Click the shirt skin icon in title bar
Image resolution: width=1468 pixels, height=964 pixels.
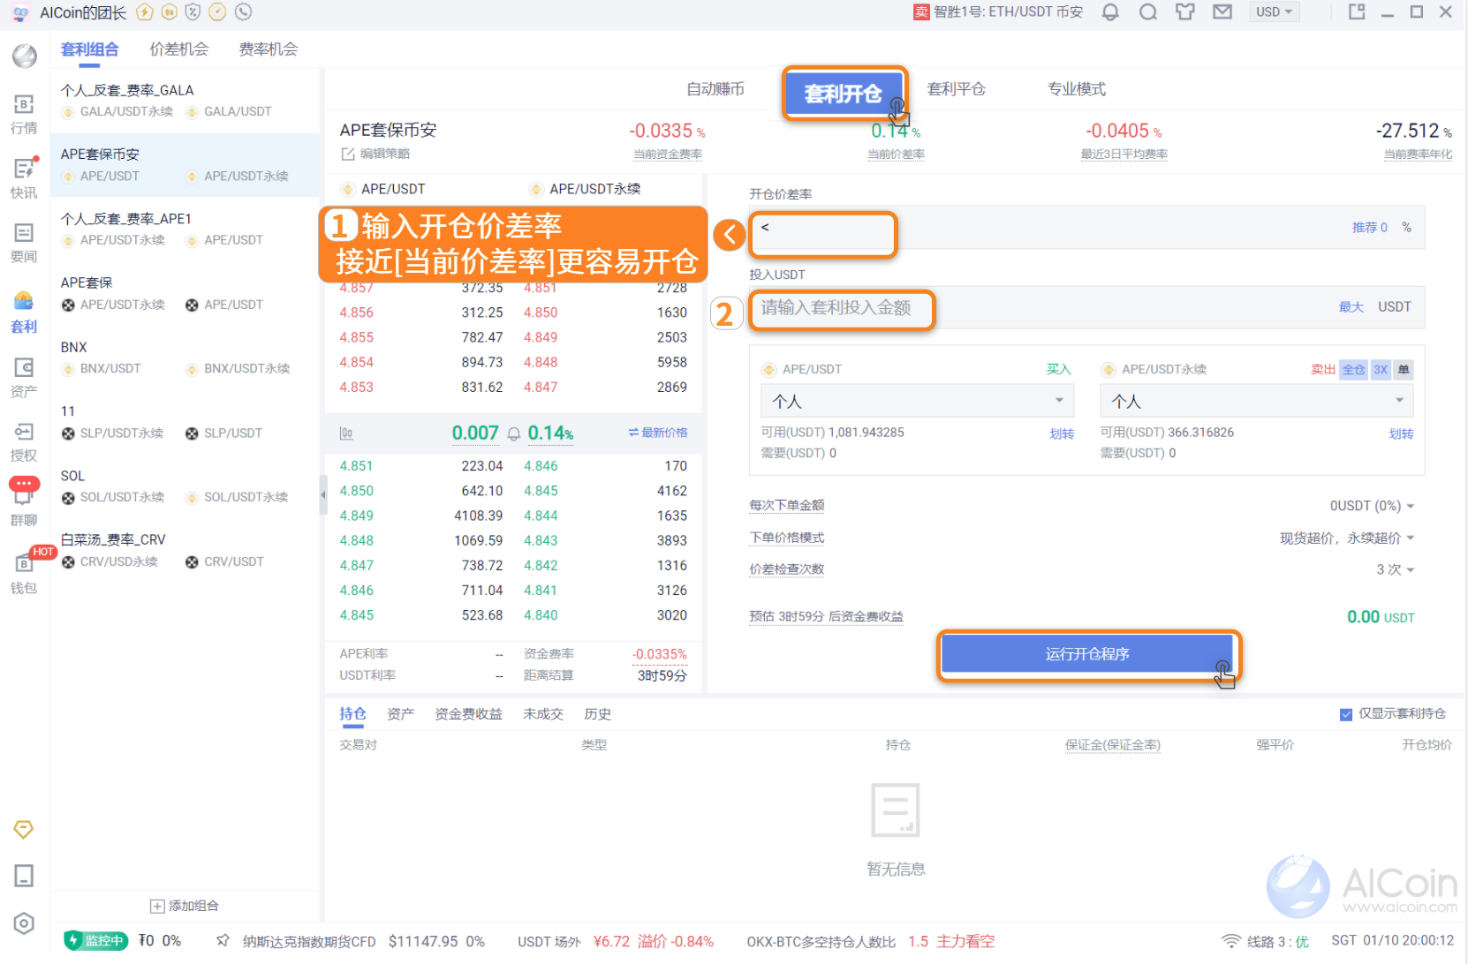click(x=1184, y=11)
